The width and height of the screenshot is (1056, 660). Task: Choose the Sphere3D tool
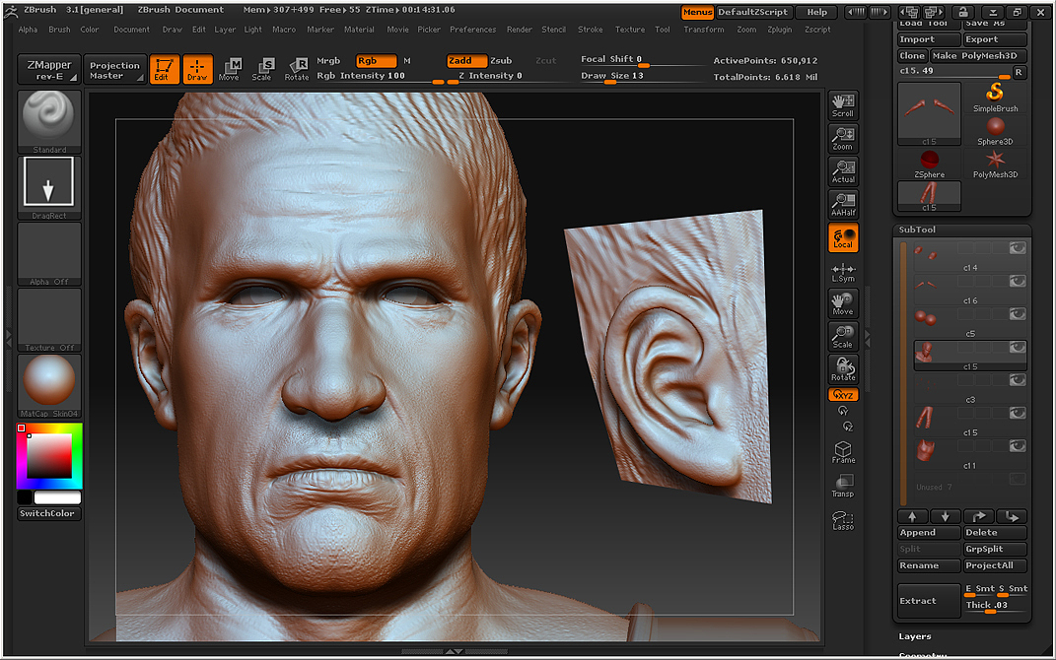996,130
